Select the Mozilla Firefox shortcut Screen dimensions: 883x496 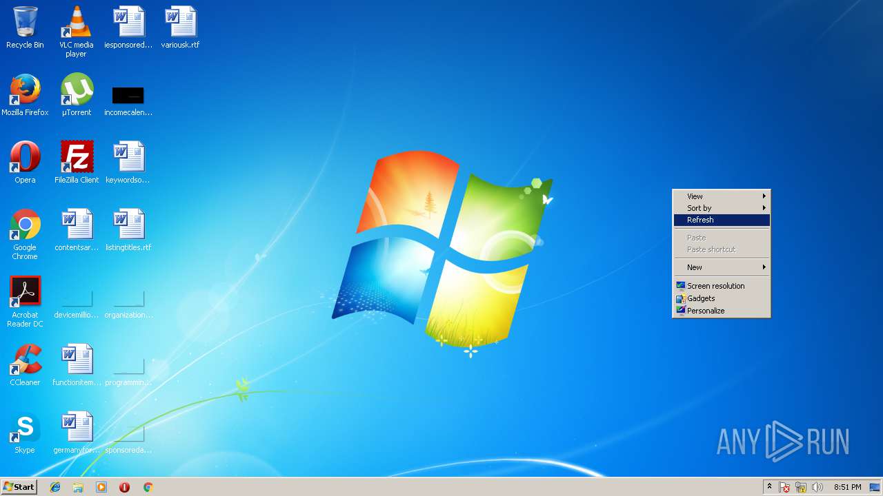coord(25,95)
